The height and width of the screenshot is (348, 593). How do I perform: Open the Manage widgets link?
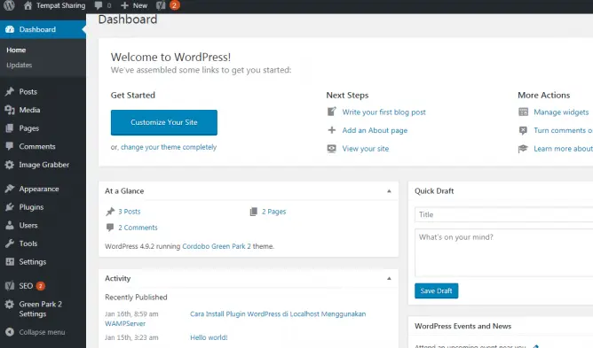click(x=561, y=112)
